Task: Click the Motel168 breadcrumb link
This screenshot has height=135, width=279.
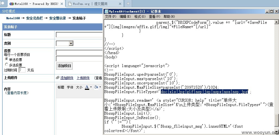Action: 13,18
